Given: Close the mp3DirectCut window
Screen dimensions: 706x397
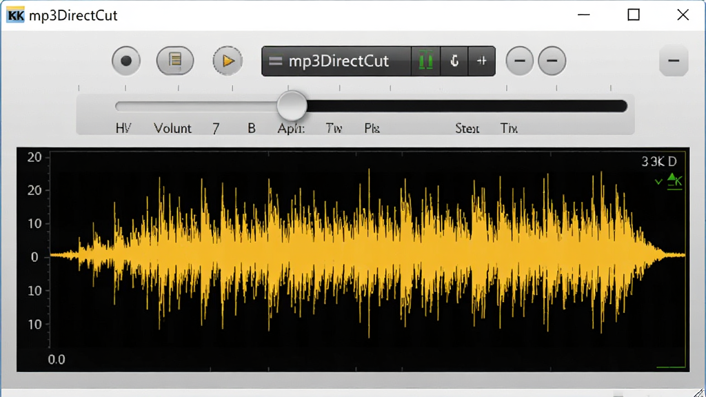Looking at the screenshot, I should click(683, 15).
